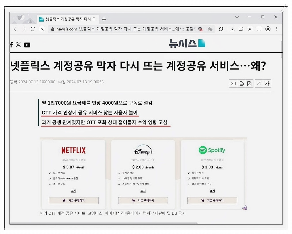Click 시각적 가사 표시 feature line
292x234 pixels.
pos(200,179)
